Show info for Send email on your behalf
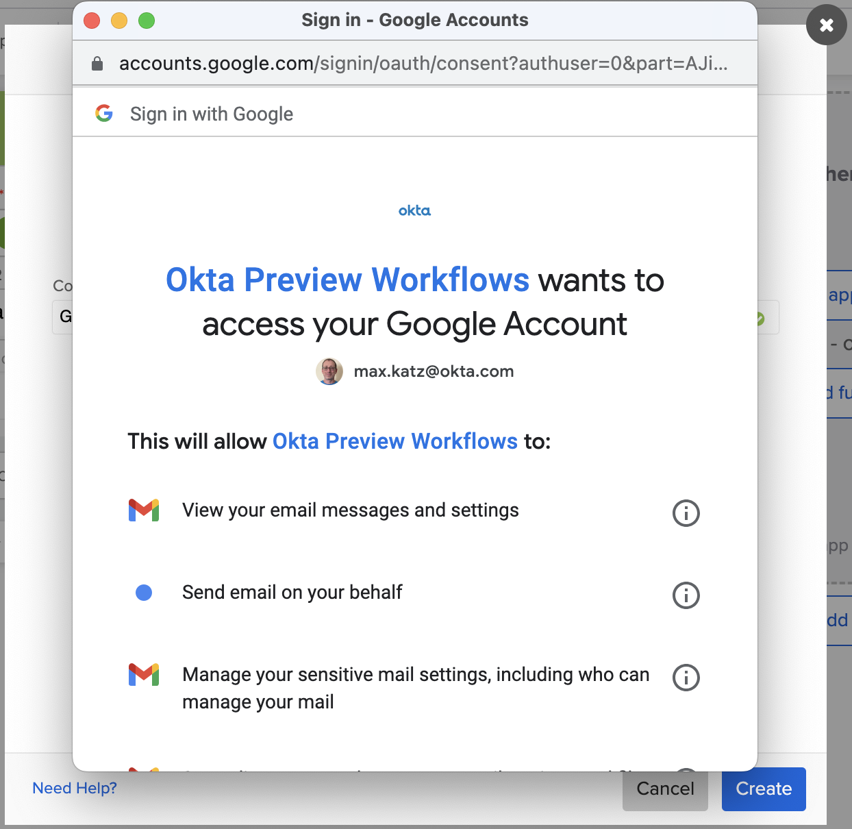852x829 pixels. pyautogui.click(x=686, y=595)
